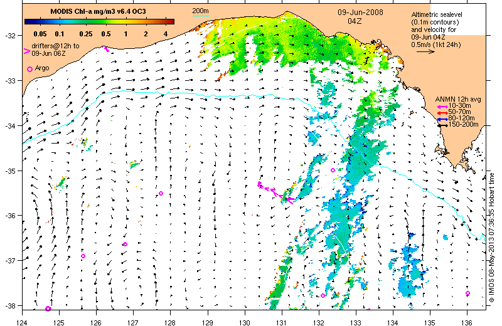Click the "200m" legend label
Screen dimensions: 502x326
pyautogui.click(x=200, y=11)
